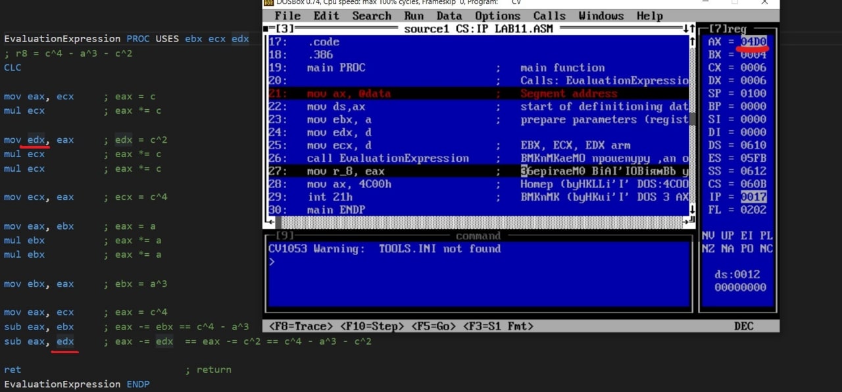Toggle the NV overflow flag

(x=708, y=235)
